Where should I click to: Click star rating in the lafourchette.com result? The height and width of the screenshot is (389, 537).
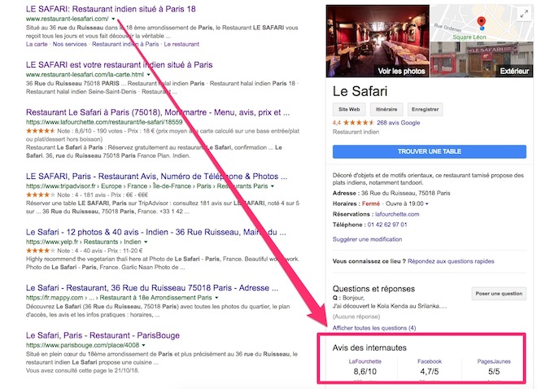pos(41,130)
